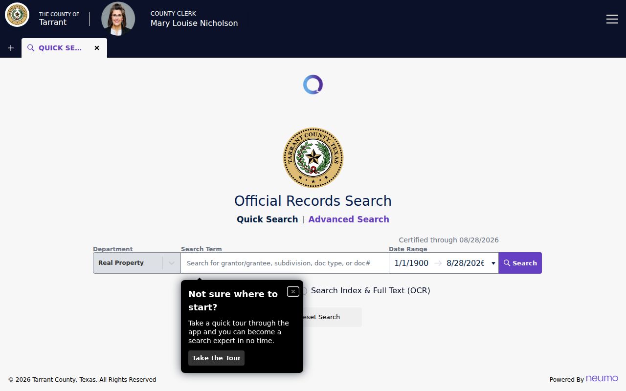Click the end date 8/28/2026 field
Viewport: 626px width, 391px height.
[465, 263]
